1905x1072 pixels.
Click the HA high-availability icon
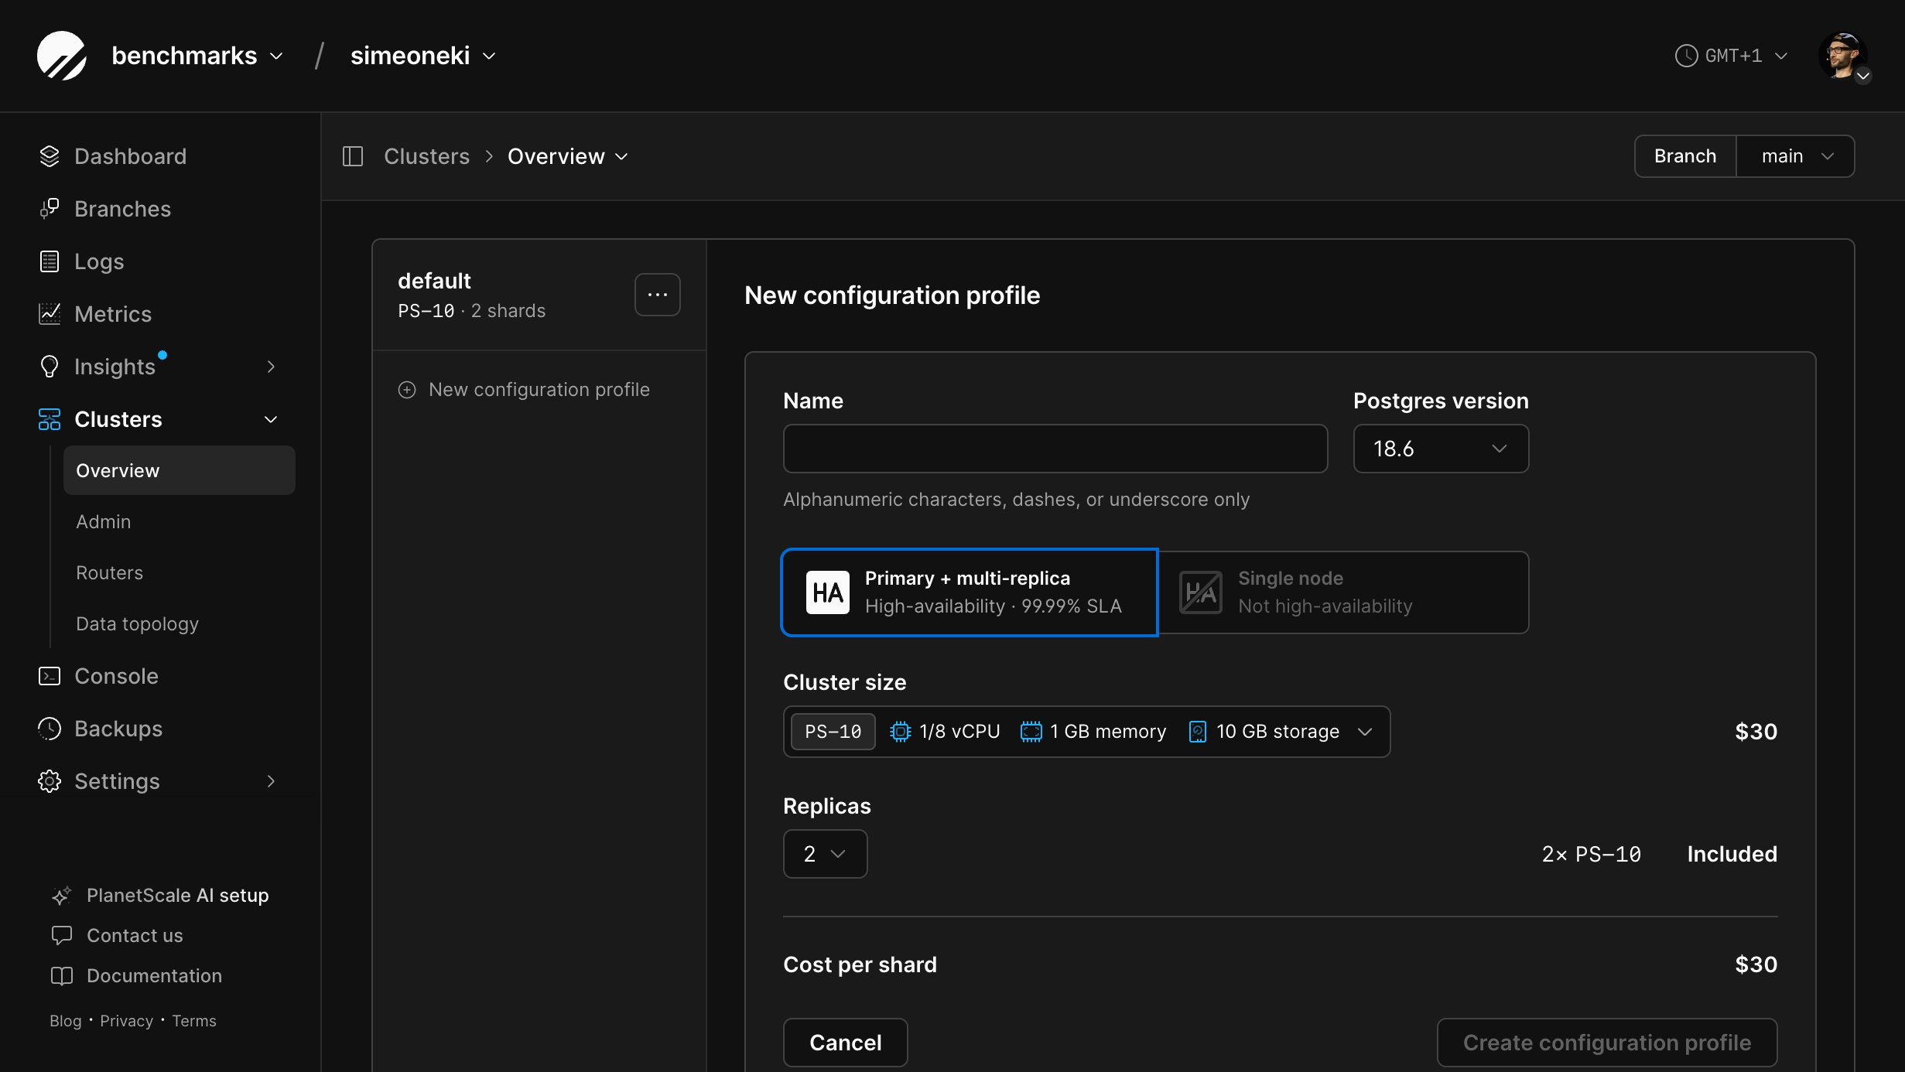point(828,592)
